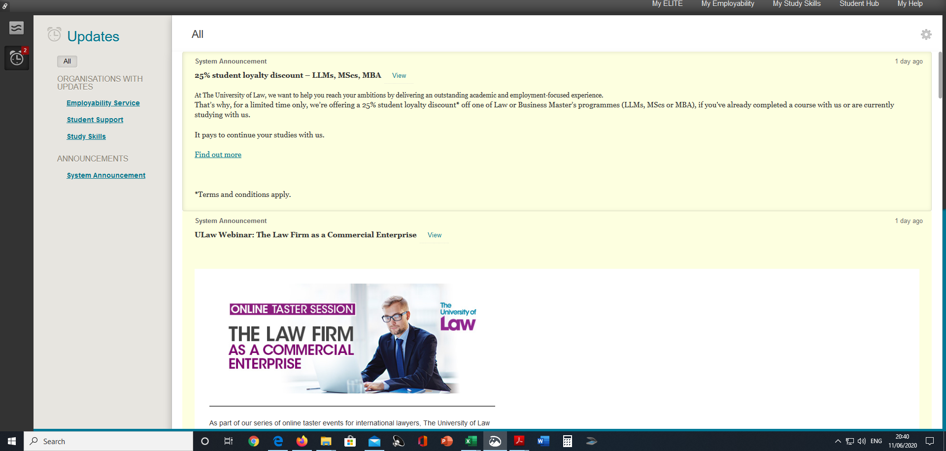Open Adobe Acrobat from taskbar
Screen dimensions: 946x451
tap(519, 441)
